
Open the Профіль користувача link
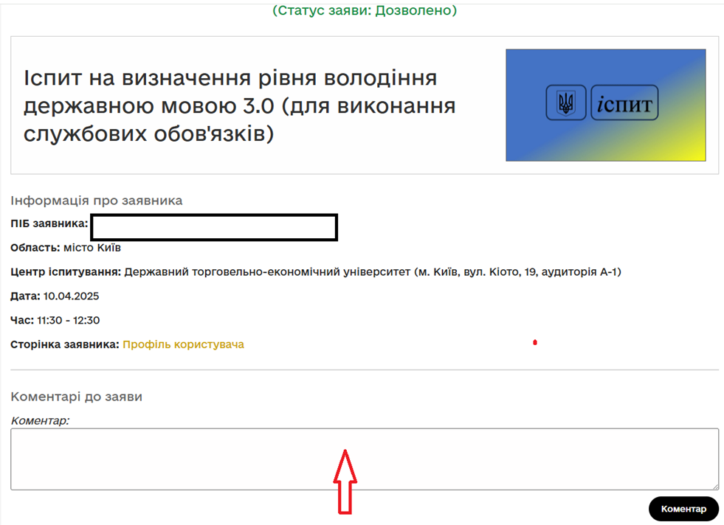point(183,344)
